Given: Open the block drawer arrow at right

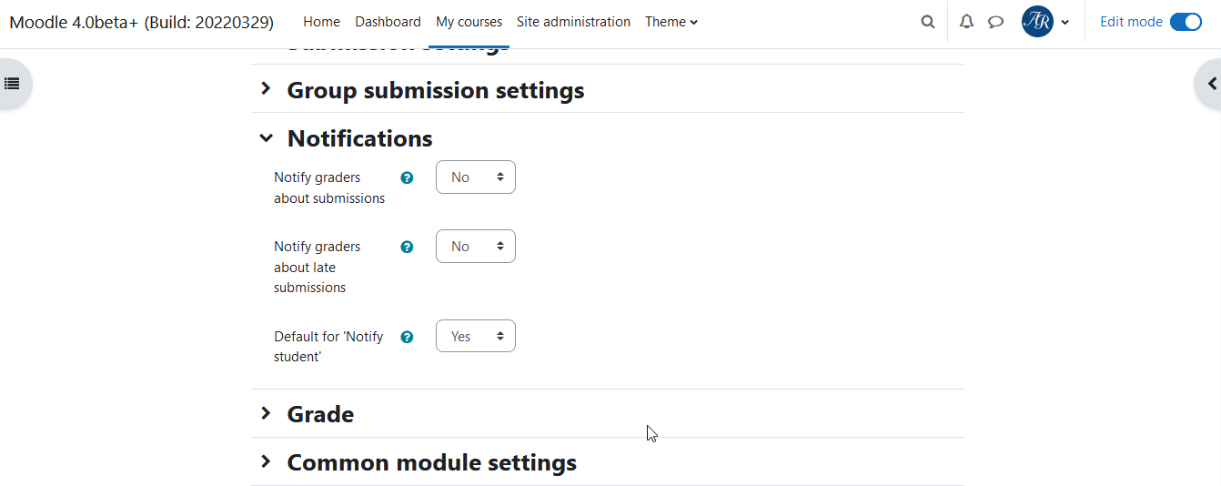Looking at the screenshot, I should pos(1211,84).
